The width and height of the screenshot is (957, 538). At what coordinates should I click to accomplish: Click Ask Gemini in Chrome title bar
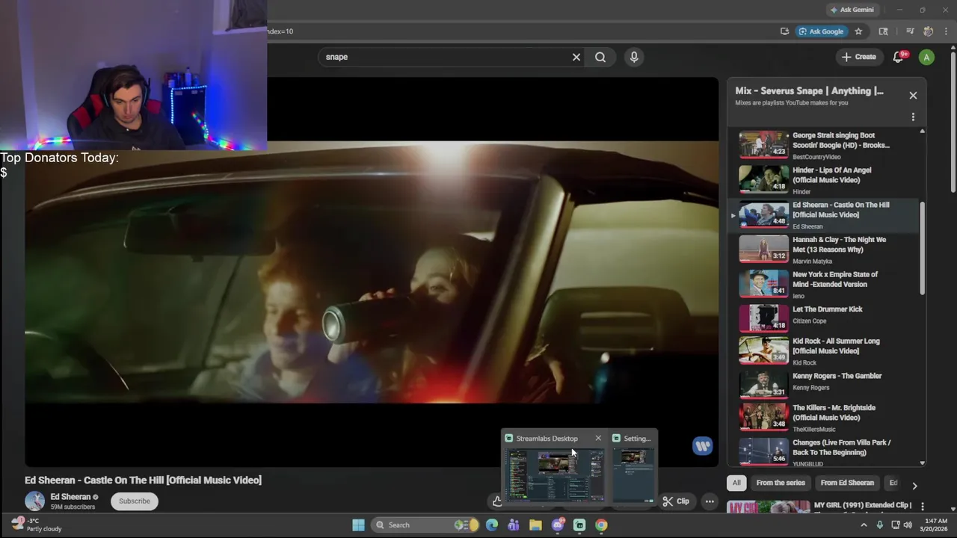click(x=852, y=10)
